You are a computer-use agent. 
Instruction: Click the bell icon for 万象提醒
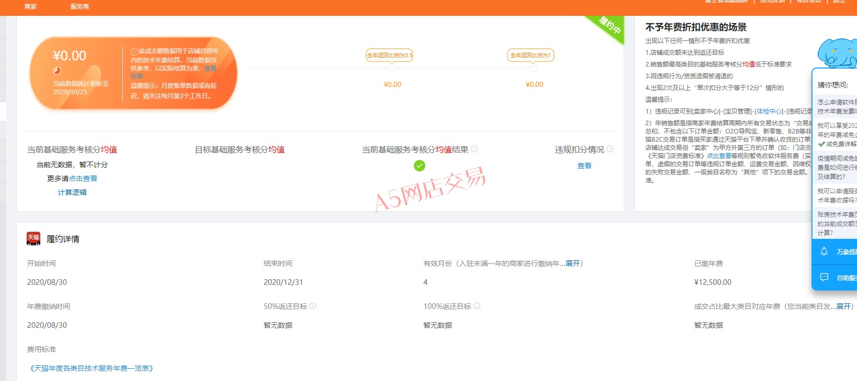coord(824,251)
